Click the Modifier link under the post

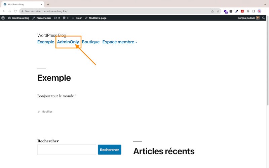[47, 112]
